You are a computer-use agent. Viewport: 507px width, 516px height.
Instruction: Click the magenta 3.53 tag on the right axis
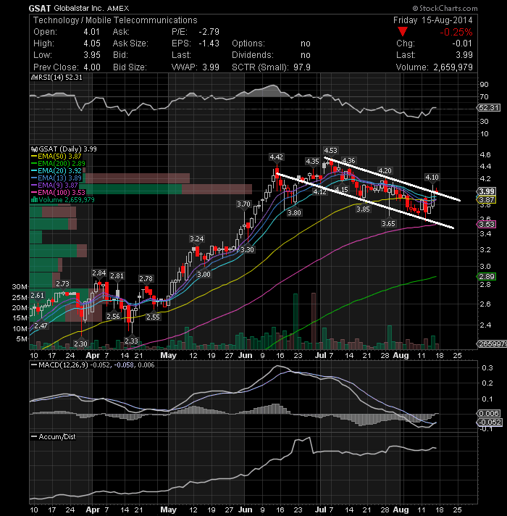point(486,225)
